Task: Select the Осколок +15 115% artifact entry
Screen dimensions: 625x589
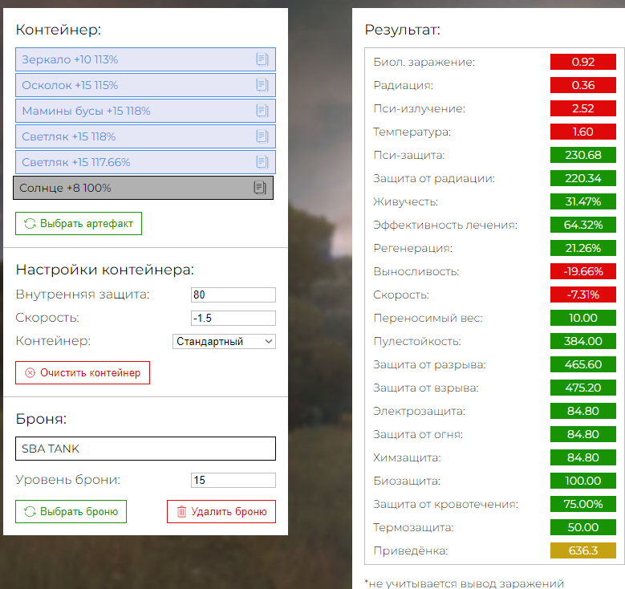Action: [128, 85]
